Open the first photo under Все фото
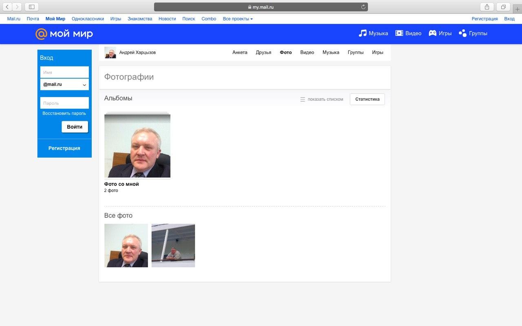This screenshot has width=522, height=326. click(x=126, y=245)
